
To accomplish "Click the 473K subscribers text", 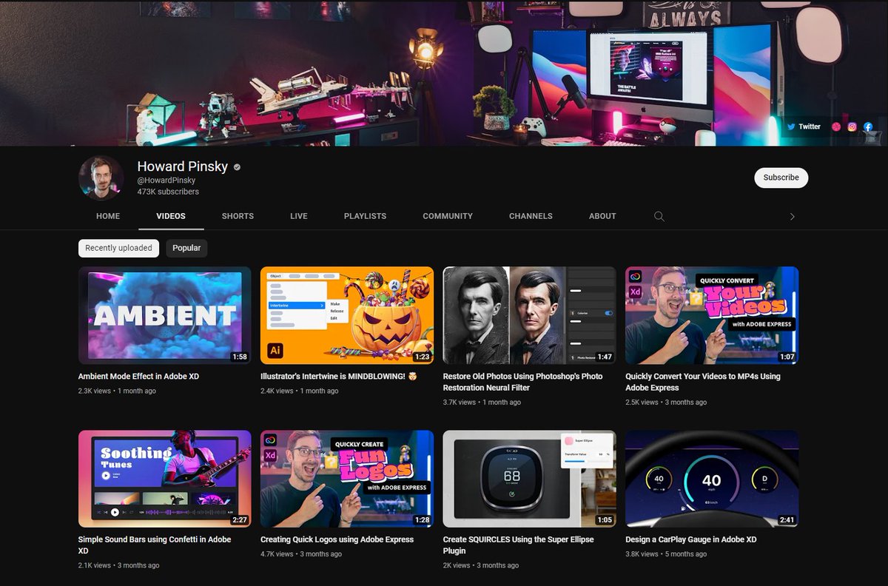I will tap(168, 192).
